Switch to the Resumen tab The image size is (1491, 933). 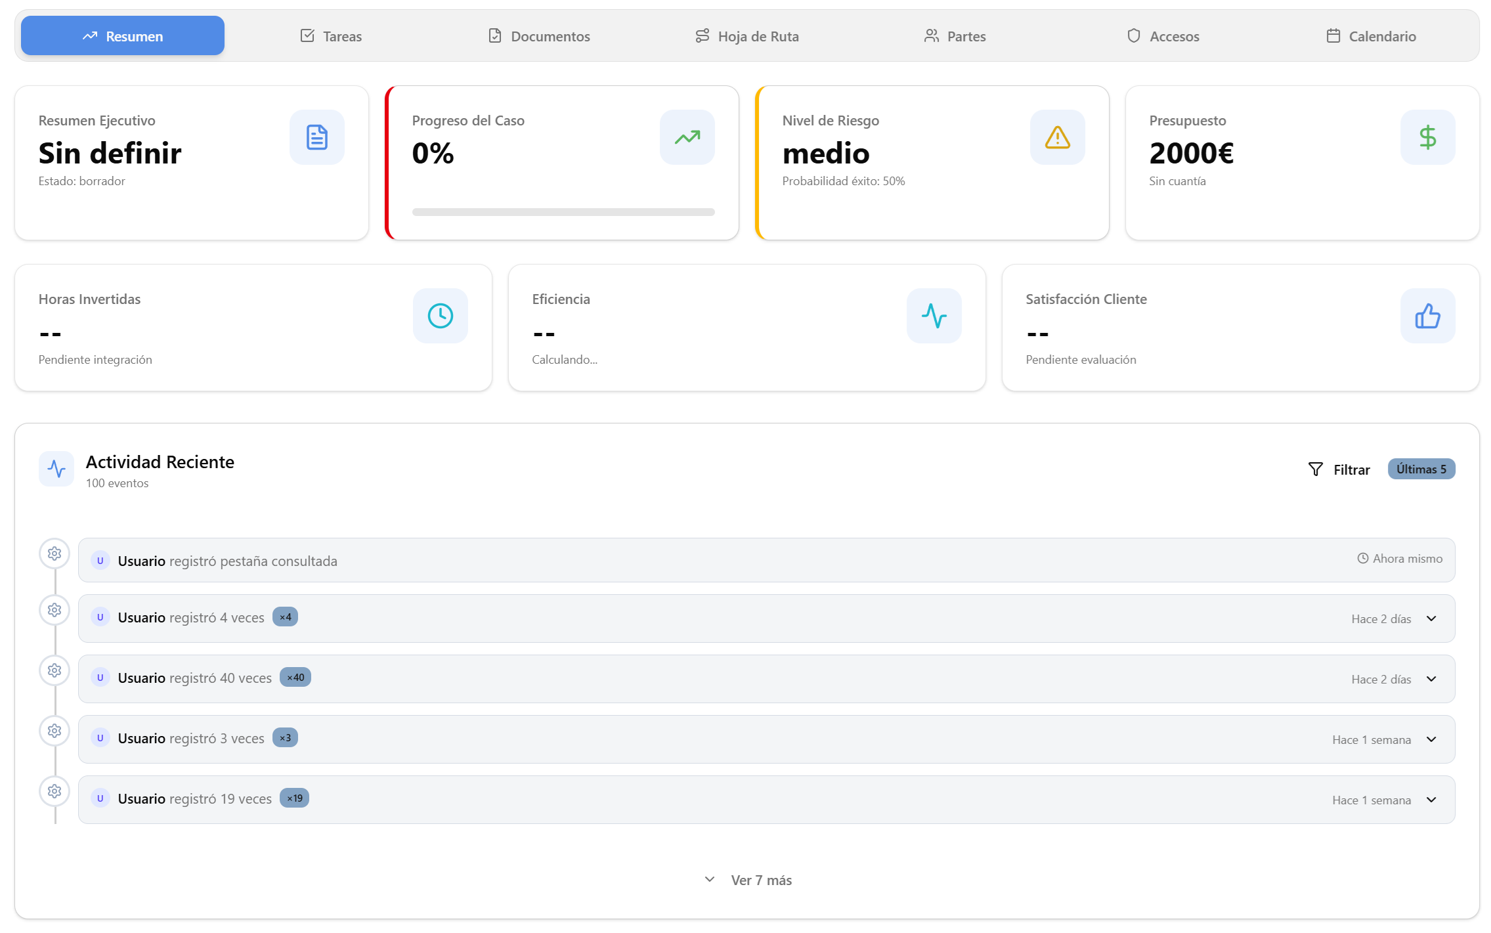coord(122,35)
